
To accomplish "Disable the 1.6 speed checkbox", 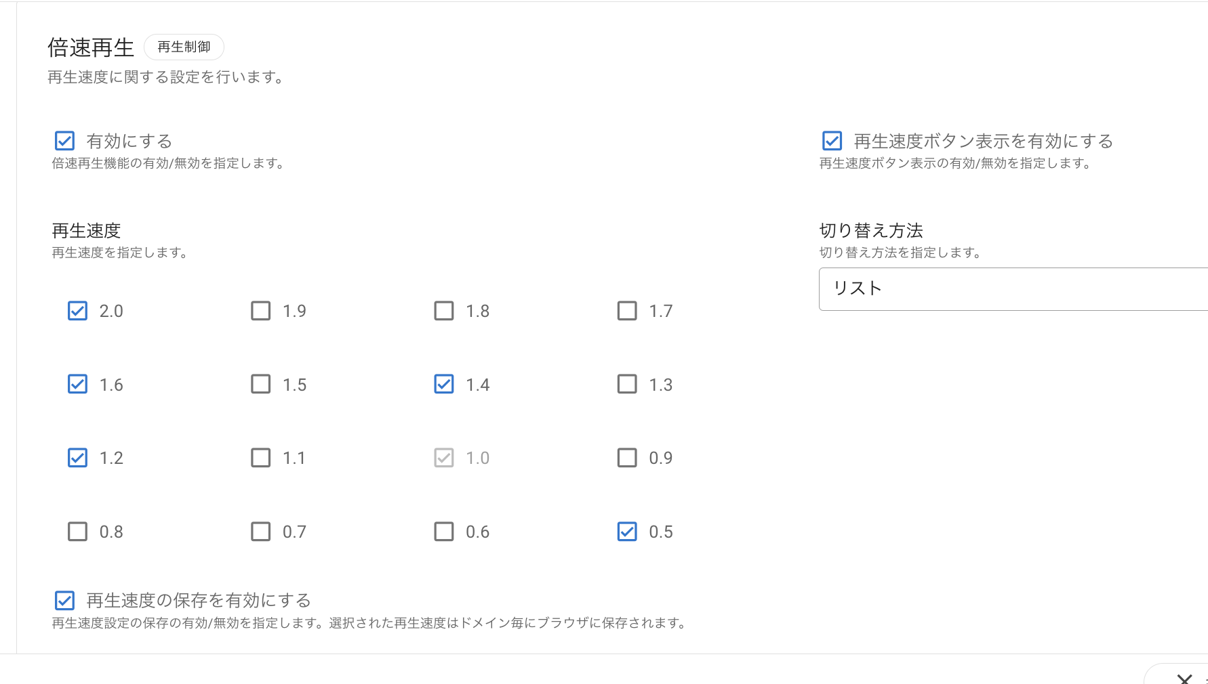I will (78, 384).
